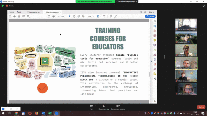
Task: Click the page number input field
Action: [59, 16]
